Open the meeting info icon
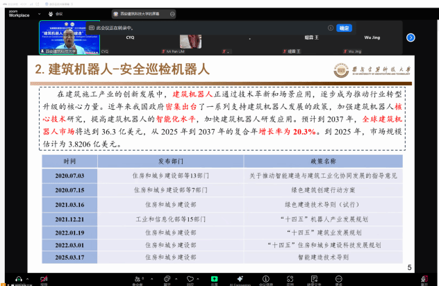The width and height of the screenshot is (439, 286). click(x=266, y=279)
